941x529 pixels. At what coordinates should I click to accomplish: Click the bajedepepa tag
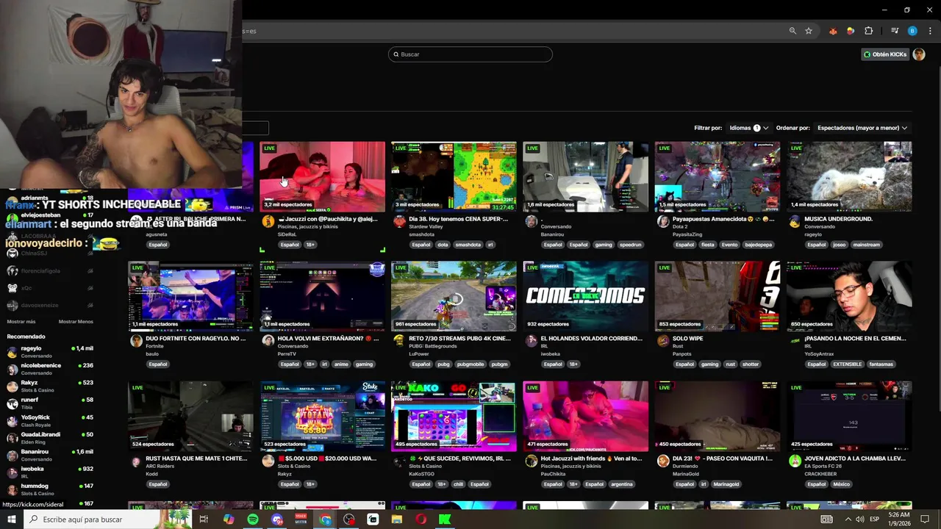pyautogui.click(x=758, y=245)
